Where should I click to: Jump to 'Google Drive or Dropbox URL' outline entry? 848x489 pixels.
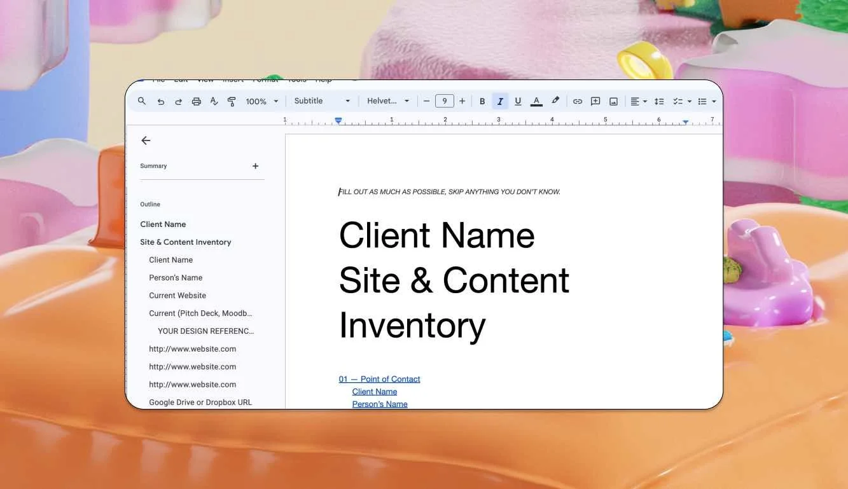tap(200, 403)
